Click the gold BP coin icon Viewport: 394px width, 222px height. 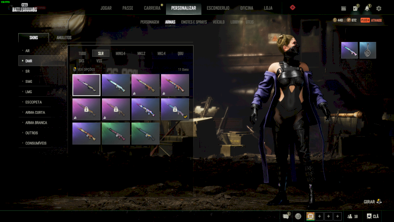[335, 20]
